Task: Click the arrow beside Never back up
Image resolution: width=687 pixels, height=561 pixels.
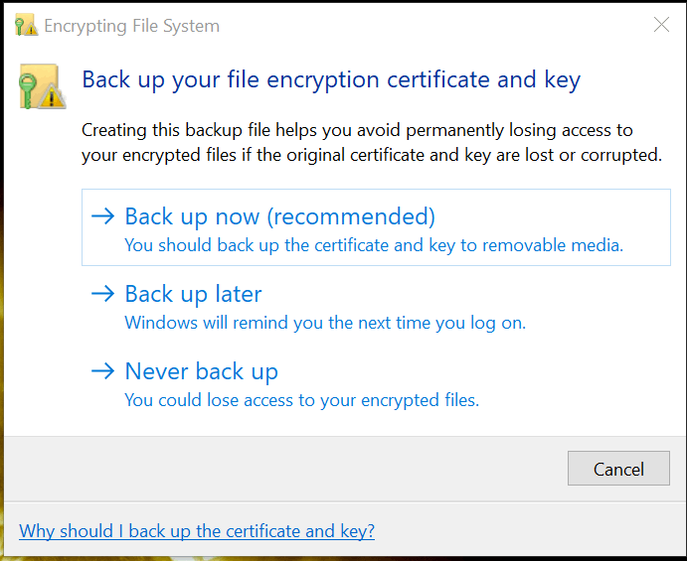Action: coord(102,371)
